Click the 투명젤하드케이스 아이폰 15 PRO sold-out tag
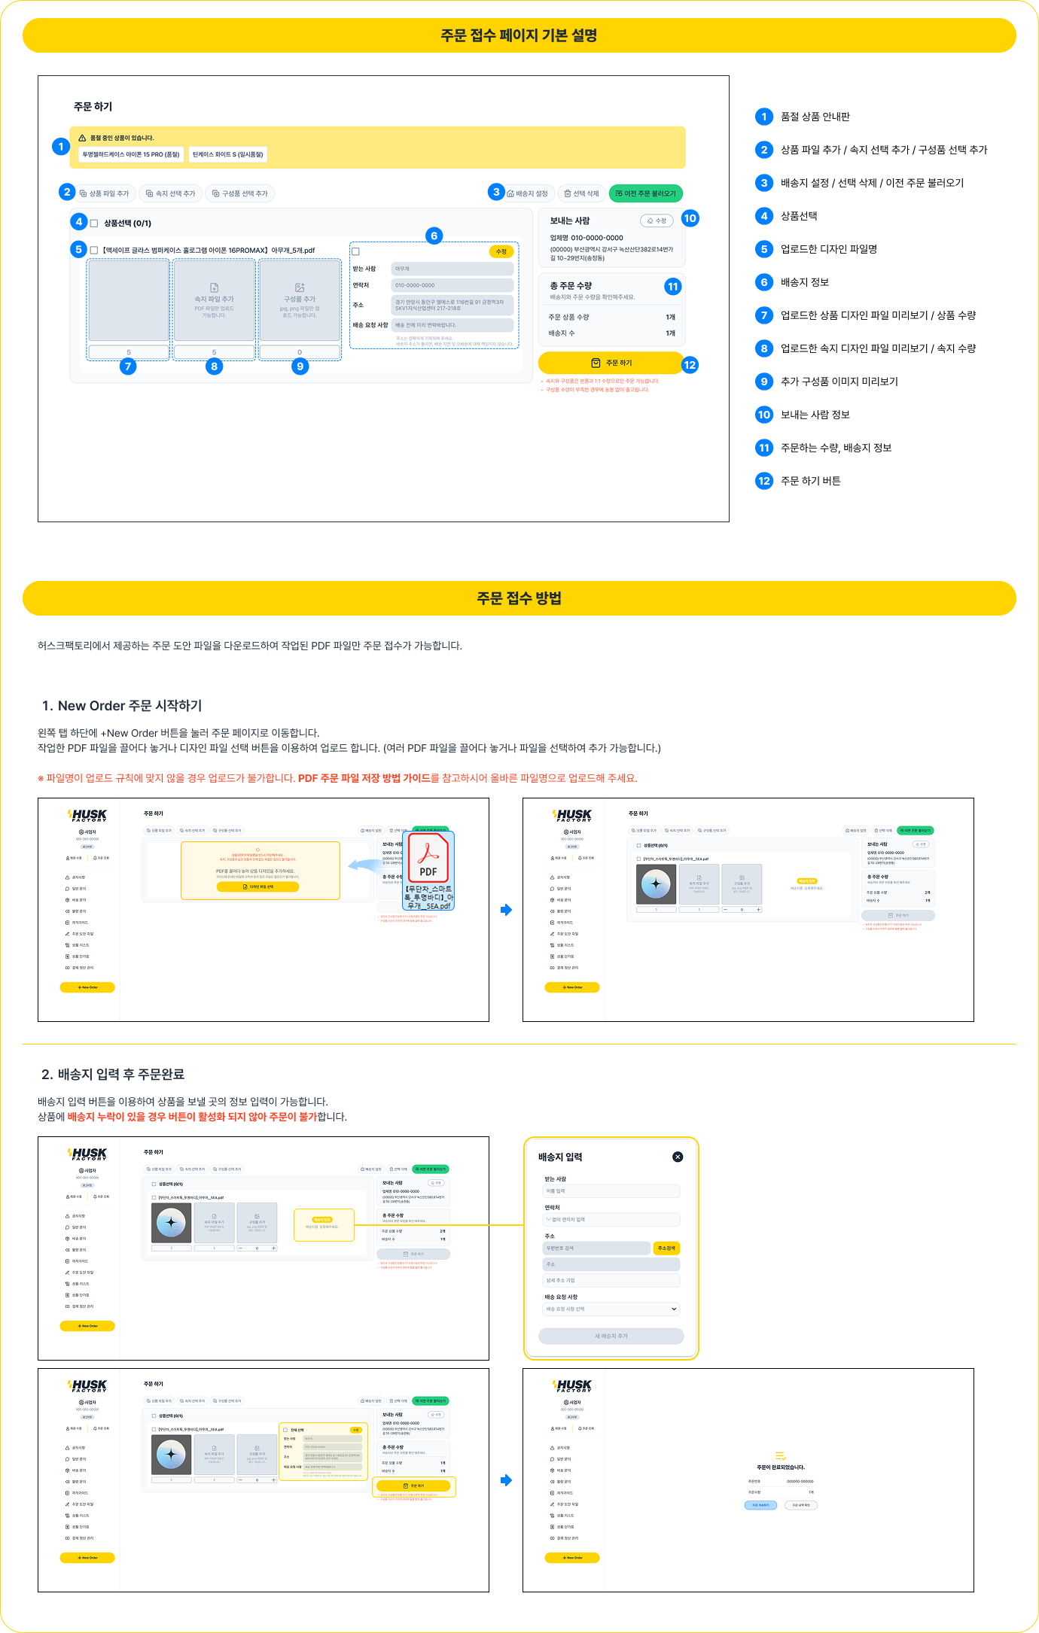Image resolution: width=1039 pixels, height=1633 pixels. point(131,154)
